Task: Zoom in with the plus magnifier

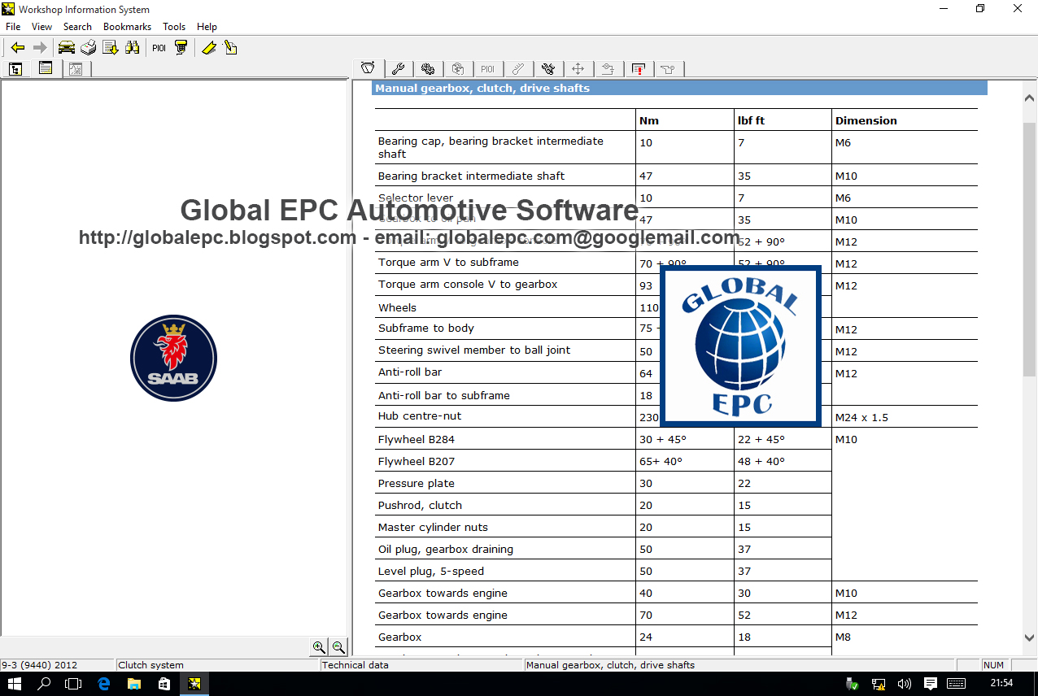Action: coord(319,647)
